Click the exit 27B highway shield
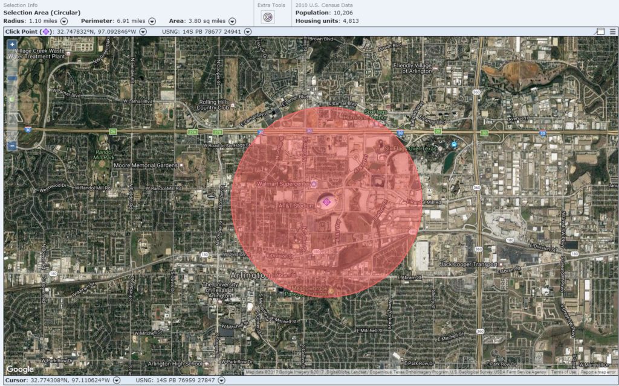 (x=218, y=132)
